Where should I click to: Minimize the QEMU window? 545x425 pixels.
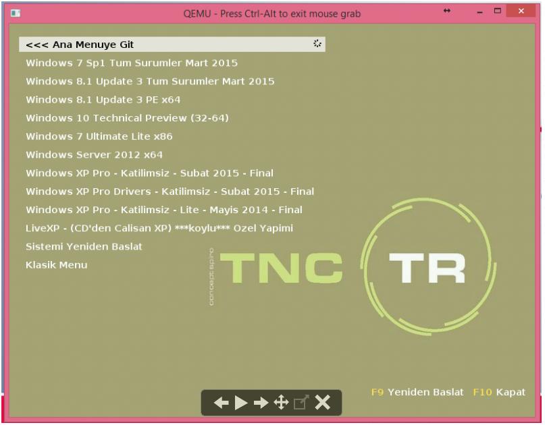[480, 12]
